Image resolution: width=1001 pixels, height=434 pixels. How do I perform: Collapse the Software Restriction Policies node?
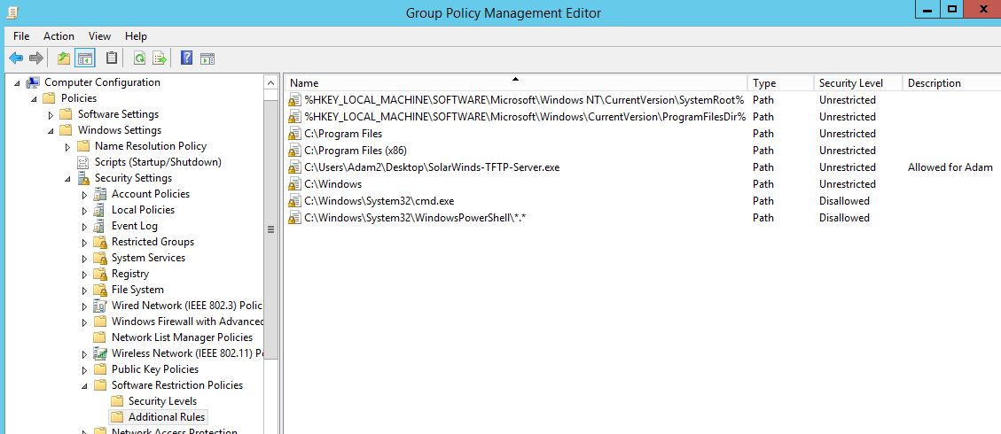(x=85, y=385)
